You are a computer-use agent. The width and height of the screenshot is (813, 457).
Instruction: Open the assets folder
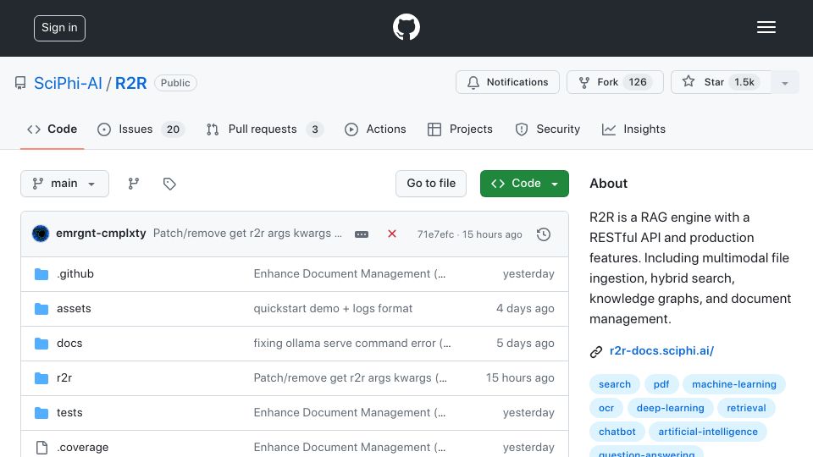(74, 308)
